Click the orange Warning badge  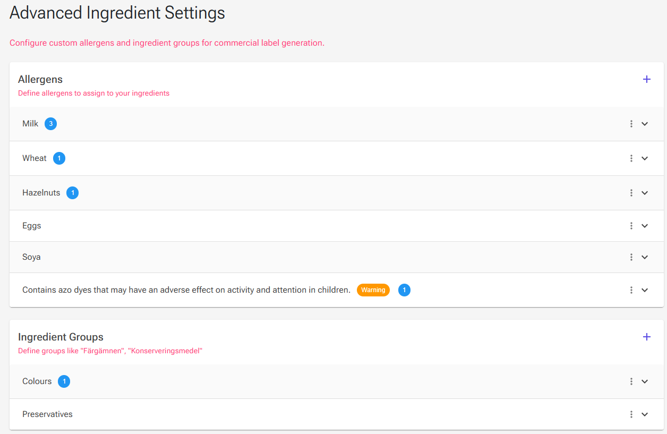click(373, 290)
